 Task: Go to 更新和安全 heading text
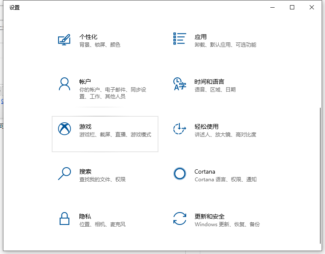209,216
